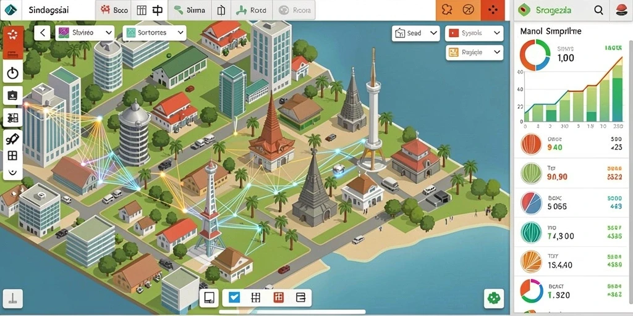This screenshot has height=316, width=633.
Task: Click the Srogezila panel title
Action: pos(554,10)
